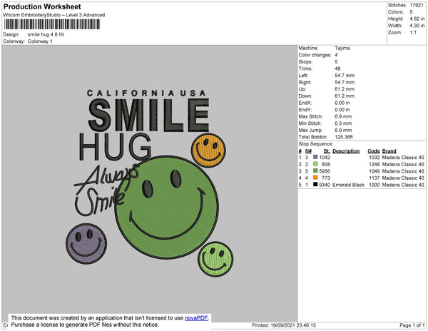Screen dimensions: 428x331
Task: Click the 'SMILE' word in the design
Action: pyautogui.click(x=149, y=115)
